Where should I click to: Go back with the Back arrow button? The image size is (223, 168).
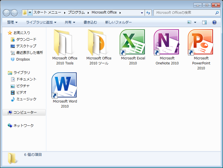(6, 13)
